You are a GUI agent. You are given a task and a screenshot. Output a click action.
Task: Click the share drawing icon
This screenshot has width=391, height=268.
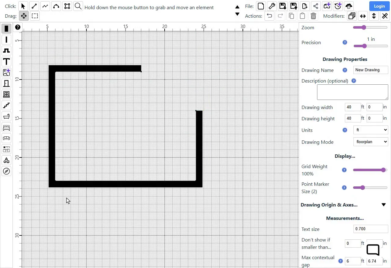(316, 6)
